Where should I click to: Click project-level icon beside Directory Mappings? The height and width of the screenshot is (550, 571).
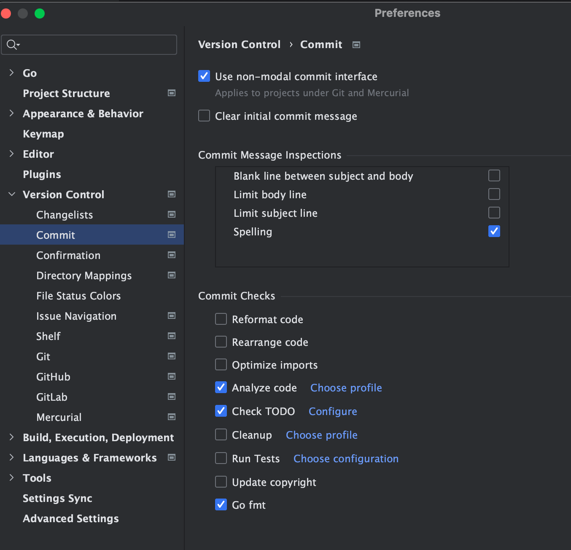pos(172,275)
